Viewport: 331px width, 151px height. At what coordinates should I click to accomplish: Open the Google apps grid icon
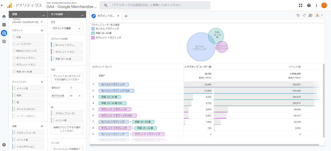[300, 5]
